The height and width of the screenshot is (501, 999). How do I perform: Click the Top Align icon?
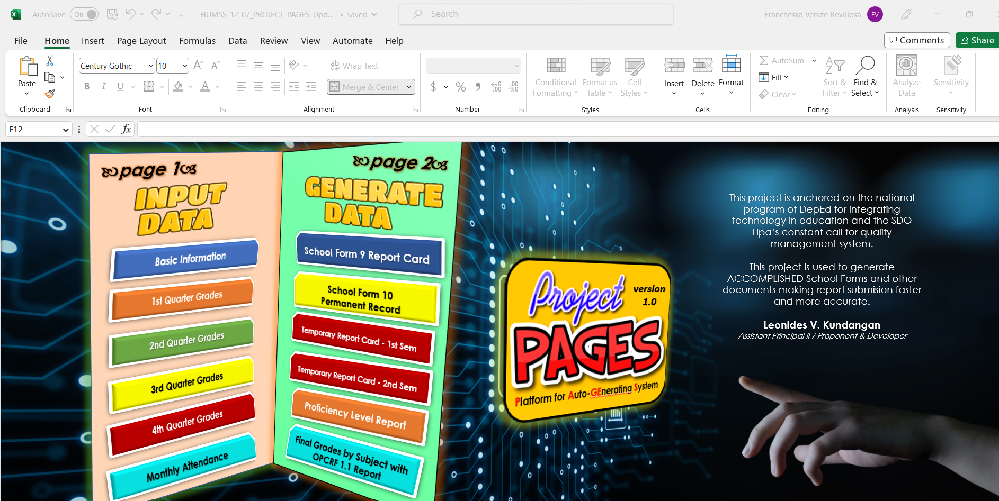(x=242, y=65)
